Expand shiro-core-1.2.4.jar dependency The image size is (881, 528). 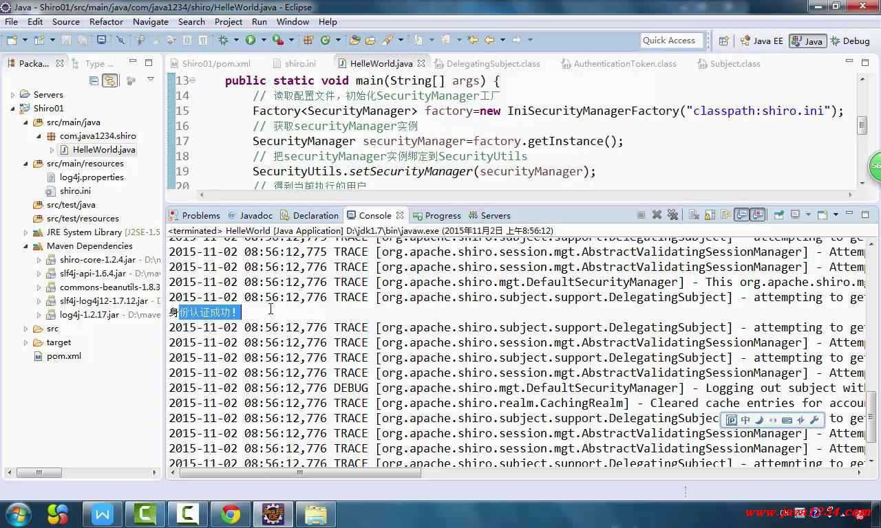coord(39,260)
